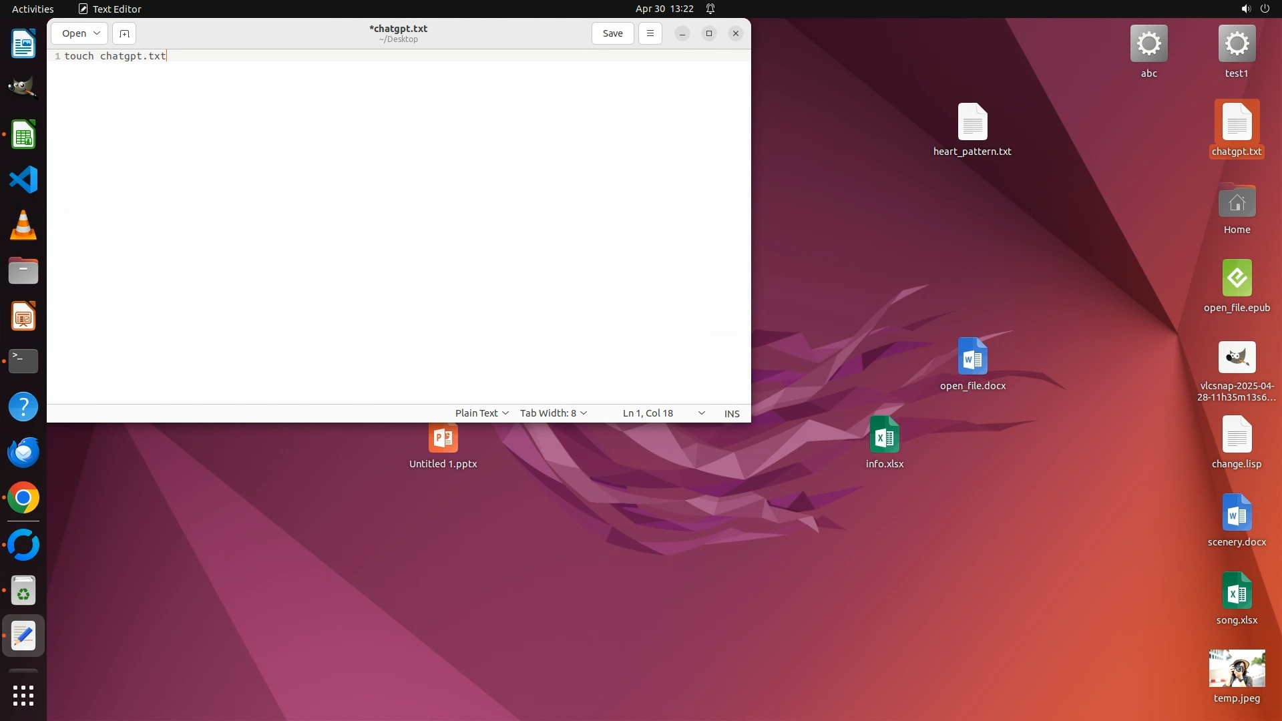This screenshot has height=721, width=1282.
Task: Change Tab Width 8 dropdown
Action: [x=553, y=413]
